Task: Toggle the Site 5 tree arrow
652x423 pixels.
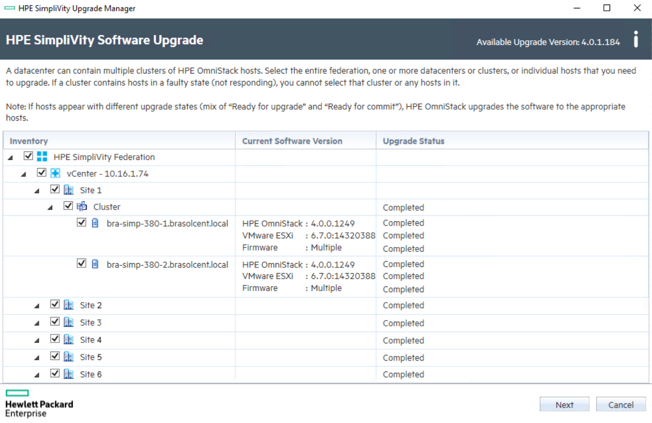Action: pyautogui.click(x=37, y=358)
